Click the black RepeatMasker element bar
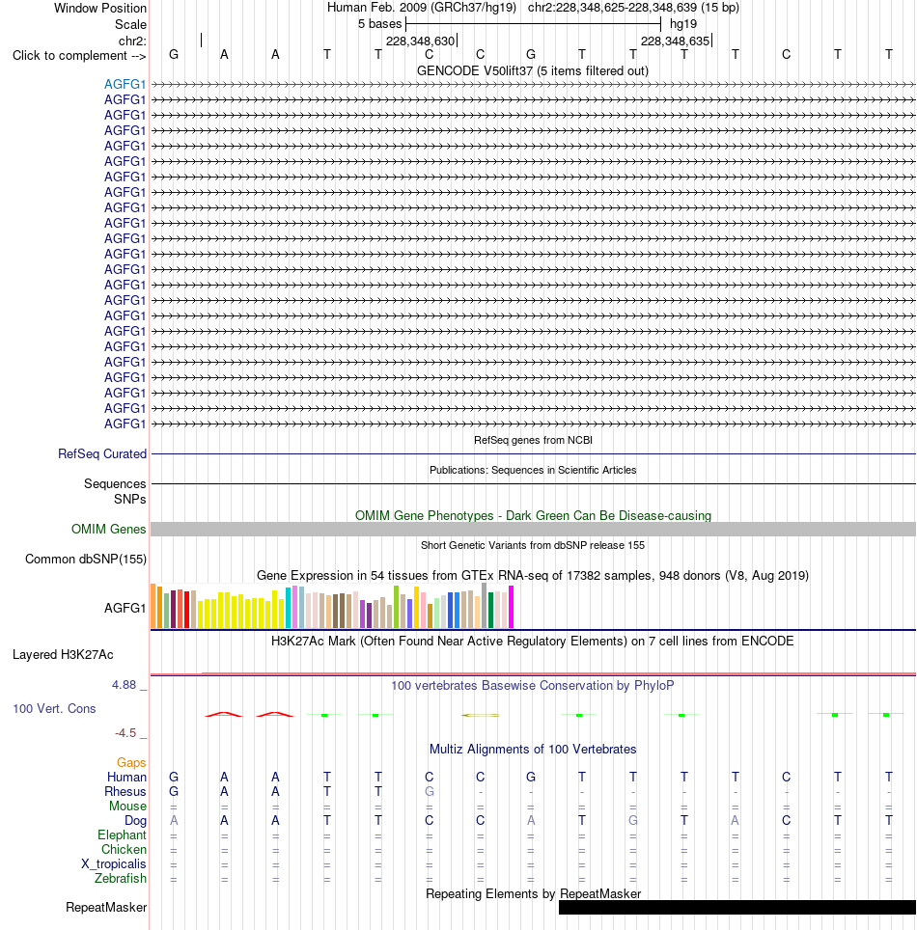Screen dimensions: 917x930 [x=737, y=908]
